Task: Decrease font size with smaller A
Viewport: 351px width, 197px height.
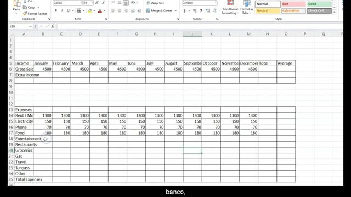Action: 104,3
